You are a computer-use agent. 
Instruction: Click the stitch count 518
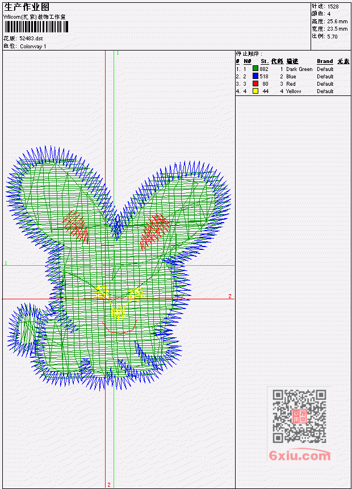pyautogui.click(x=264, y=77)
